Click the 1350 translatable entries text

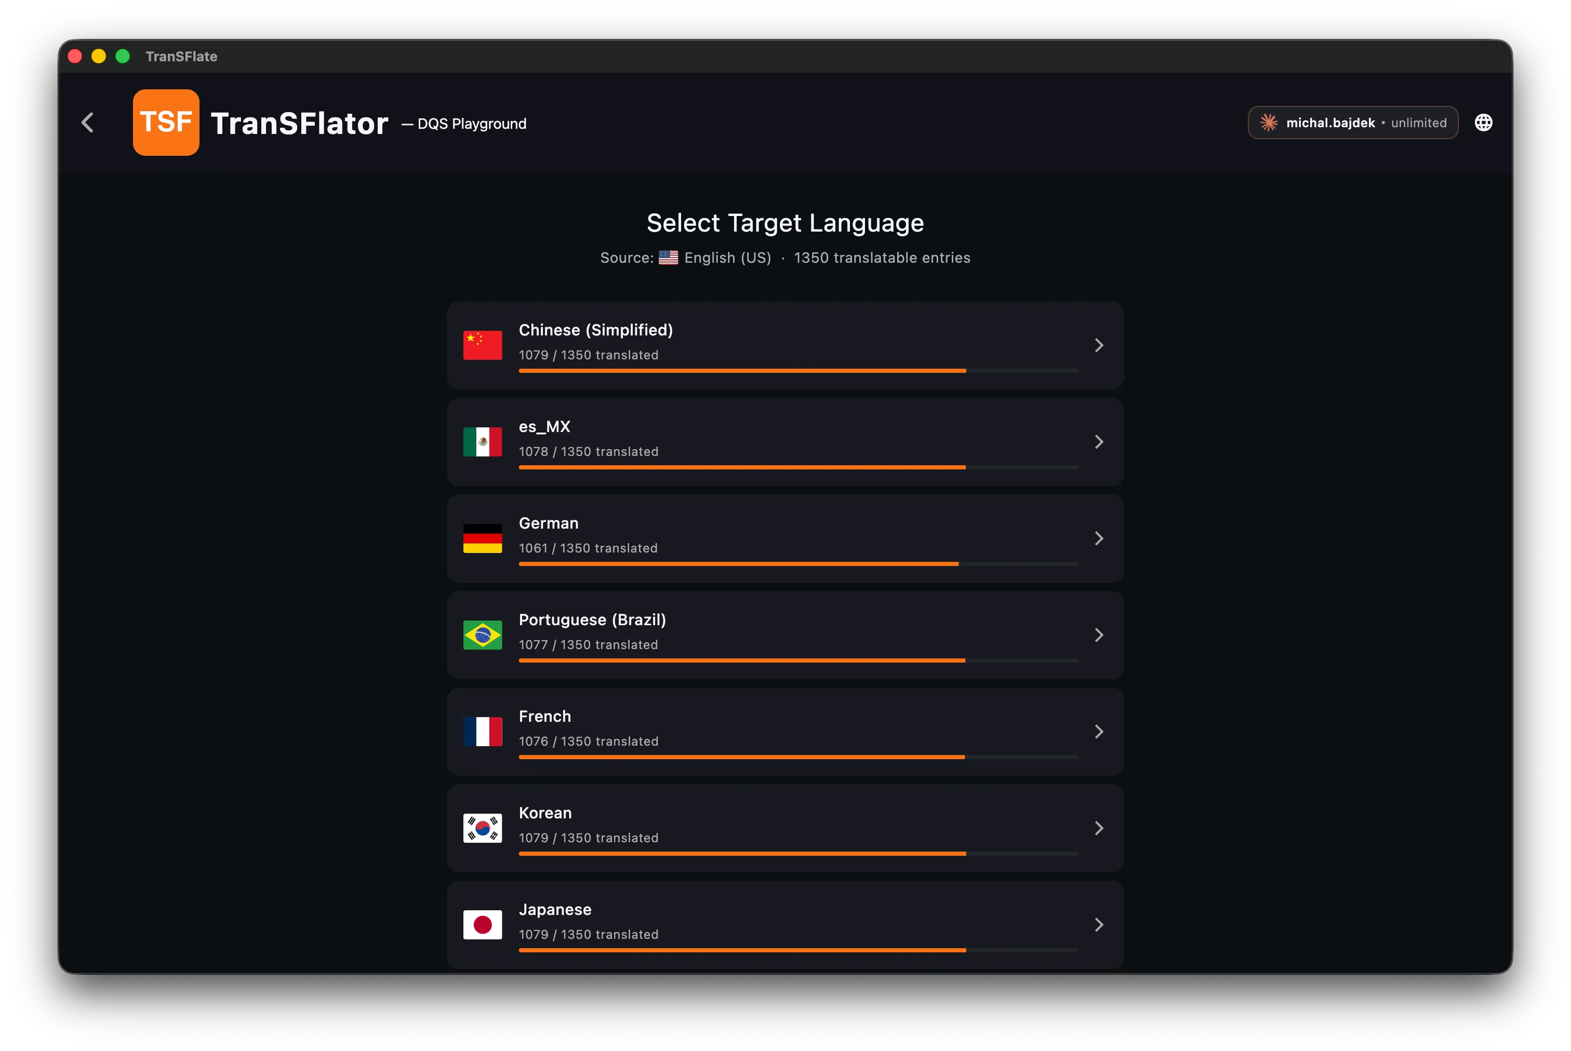[882, 258]
